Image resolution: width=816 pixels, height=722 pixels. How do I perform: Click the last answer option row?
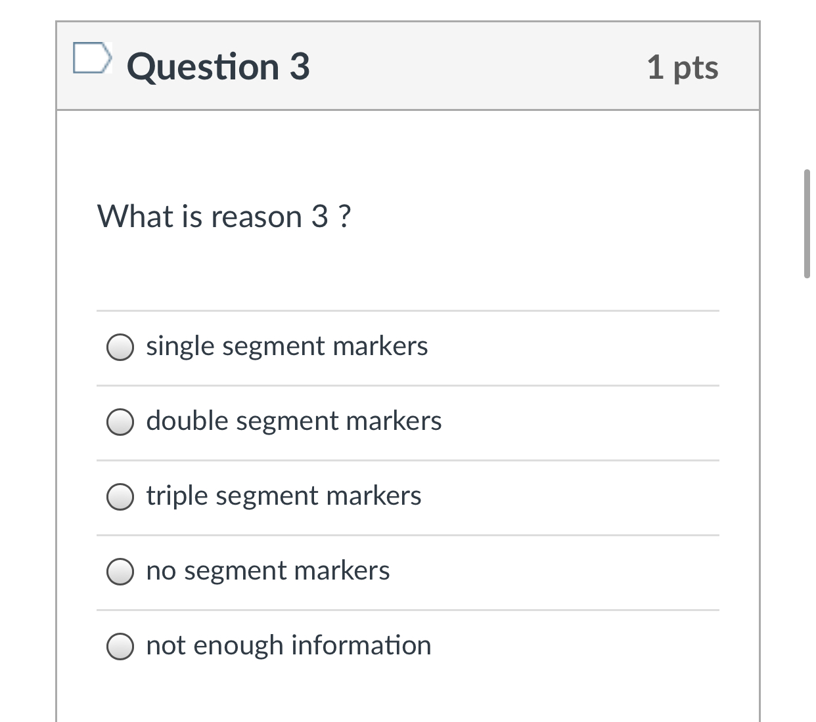pos(407,647)
